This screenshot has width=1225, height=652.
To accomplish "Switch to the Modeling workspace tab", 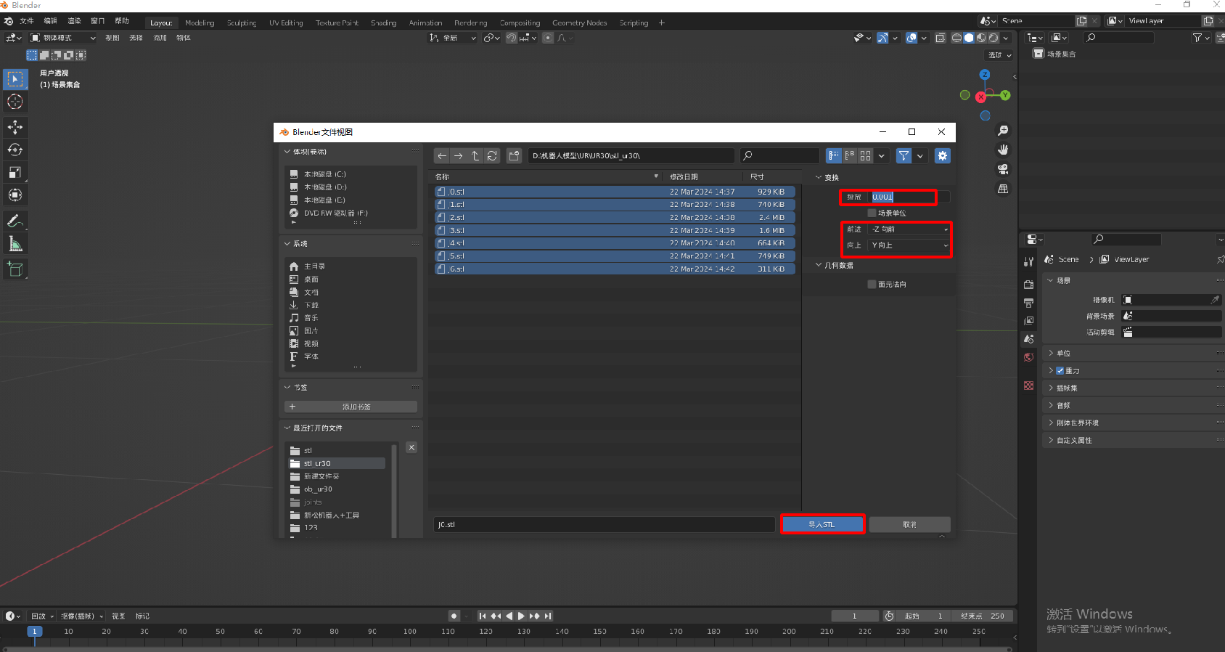I will 200,23.
